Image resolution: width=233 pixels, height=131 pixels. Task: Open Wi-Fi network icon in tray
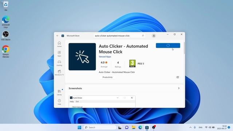point(206,127)
